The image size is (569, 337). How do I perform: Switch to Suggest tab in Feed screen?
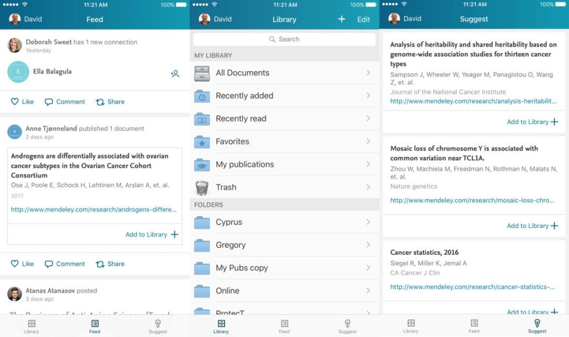(x=158, y=326)
